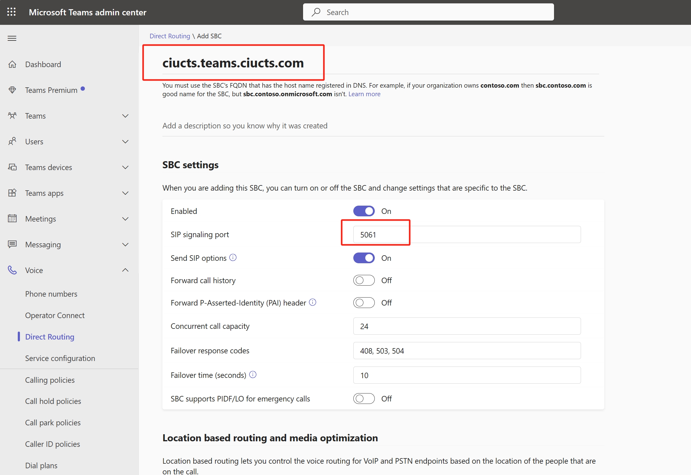The image size is (691, 475).
Task: Click the SIP signaling port field
Action: point(467,234)
